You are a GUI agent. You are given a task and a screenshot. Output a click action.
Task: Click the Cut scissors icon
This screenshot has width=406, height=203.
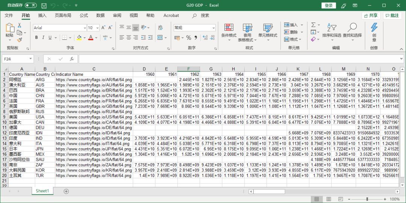click(20, 26)
